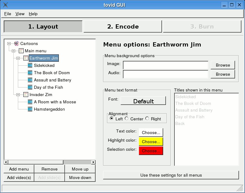Click Use these settings for all menus
The image size is (245, 193).
[x=171, y=175]
